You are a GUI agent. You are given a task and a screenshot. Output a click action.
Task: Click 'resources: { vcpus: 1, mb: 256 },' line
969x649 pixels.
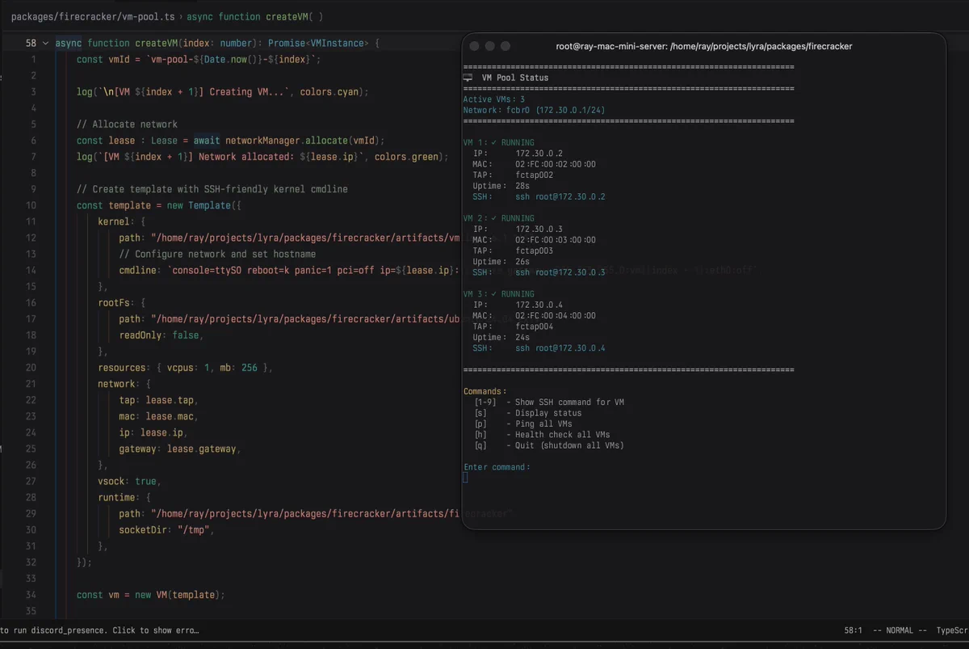point(186,368)
